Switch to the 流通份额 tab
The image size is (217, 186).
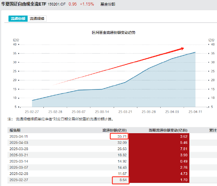click(18, 19)
